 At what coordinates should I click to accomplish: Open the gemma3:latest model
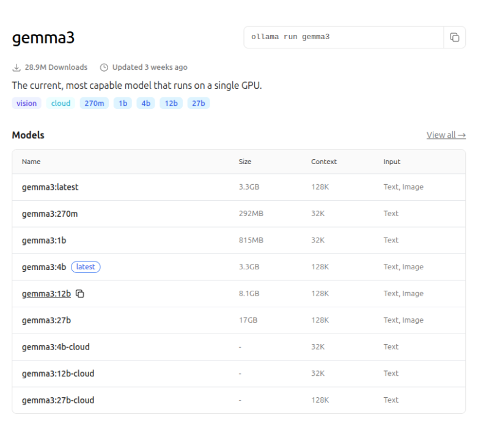(x=50, y=187)
